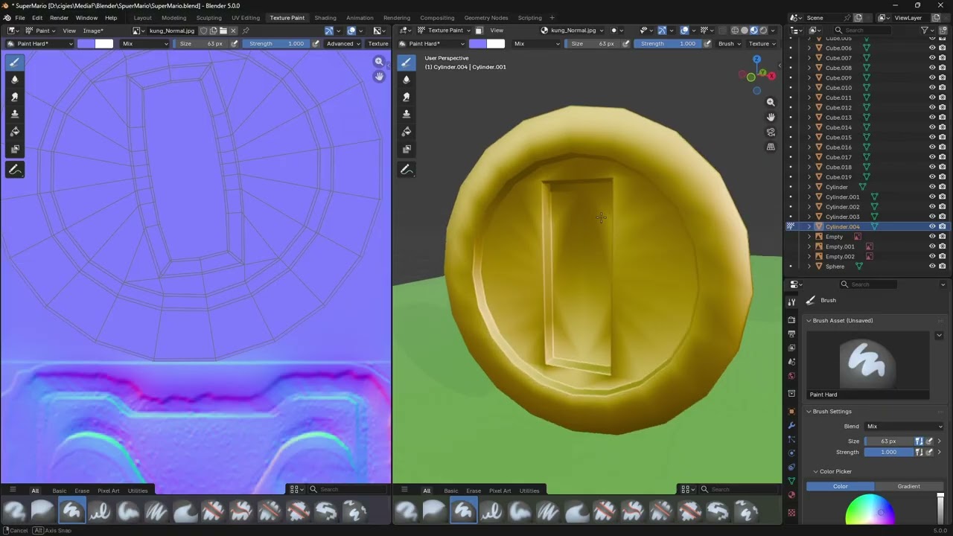The image size is (953, 536).
Task: Switch to rendered viewport shading
Action: click(x=763, y=31)
